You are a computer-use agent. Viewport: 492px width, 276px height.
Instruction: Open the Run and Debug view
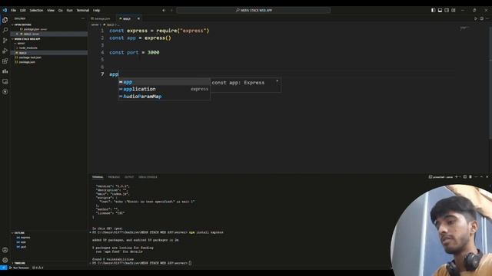click(5, 51)
